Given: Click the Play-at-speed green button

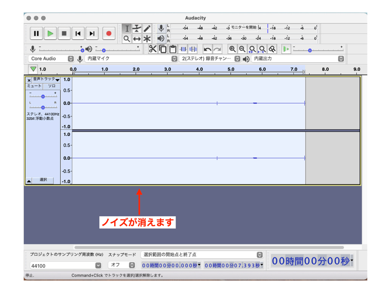Looking at the screenshot, I should [x=286, y=49].
